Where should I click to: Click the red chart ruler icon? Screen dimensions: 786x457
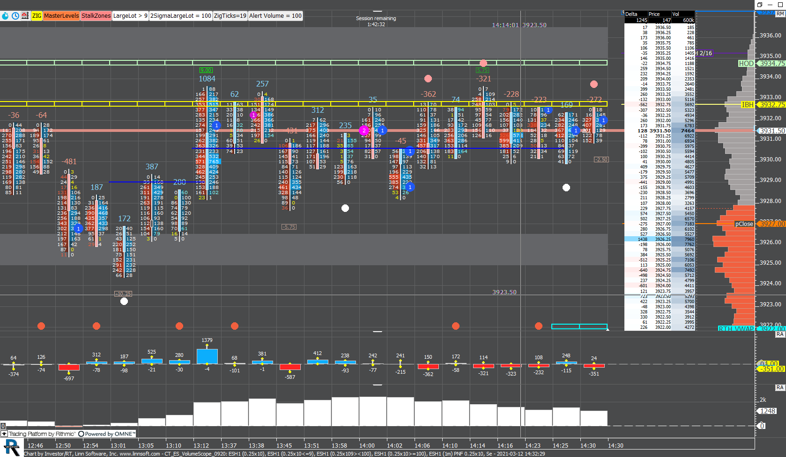(x=25, y=16)
